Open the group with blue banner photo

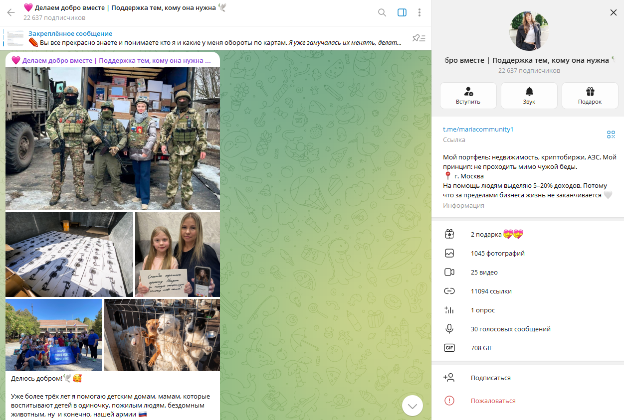[54, 335]
